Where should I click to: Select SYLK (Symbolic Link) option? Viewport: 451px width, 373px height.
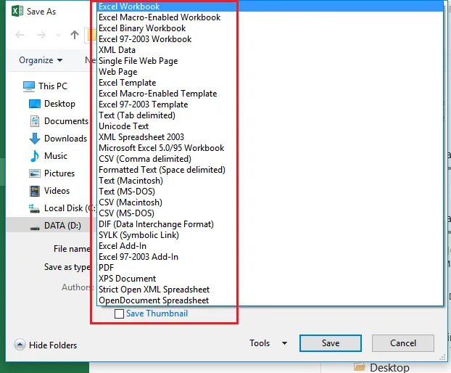[270, 235]
